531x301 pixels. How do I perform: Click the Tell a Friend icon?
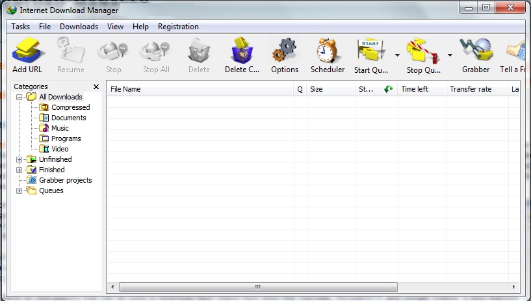516,51
